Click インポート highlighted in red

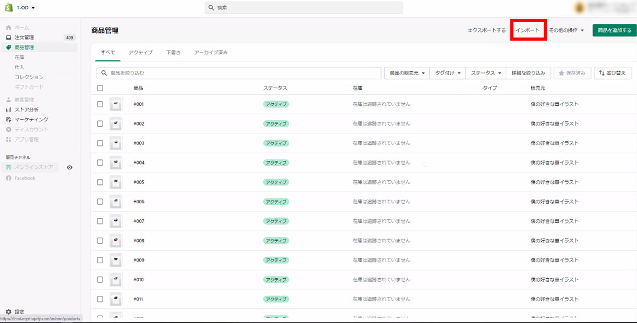pos(529,30)
